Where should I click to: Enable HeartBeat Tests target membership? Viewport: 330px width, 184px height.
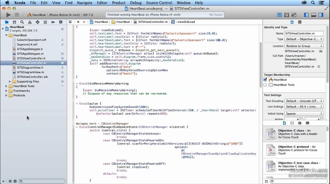tap(265, 85)
